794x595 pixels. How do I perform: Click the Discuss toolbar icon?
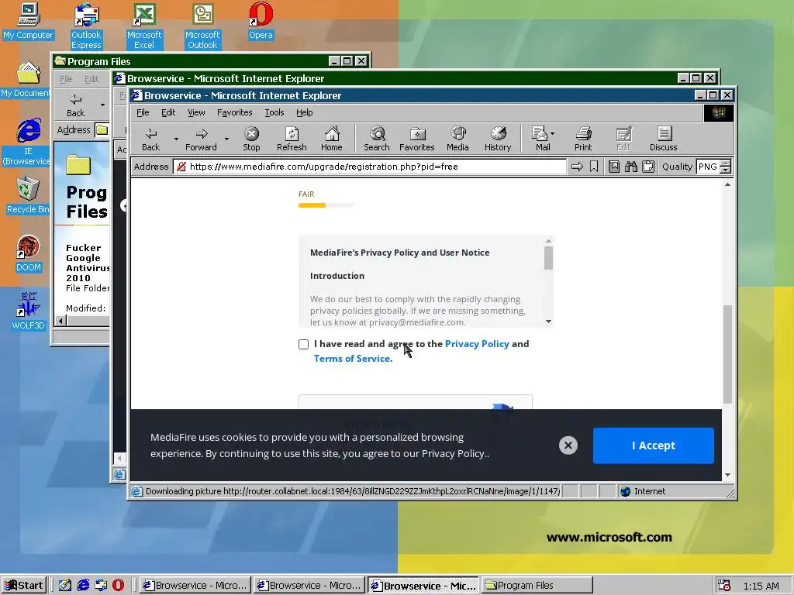[664, 139]
